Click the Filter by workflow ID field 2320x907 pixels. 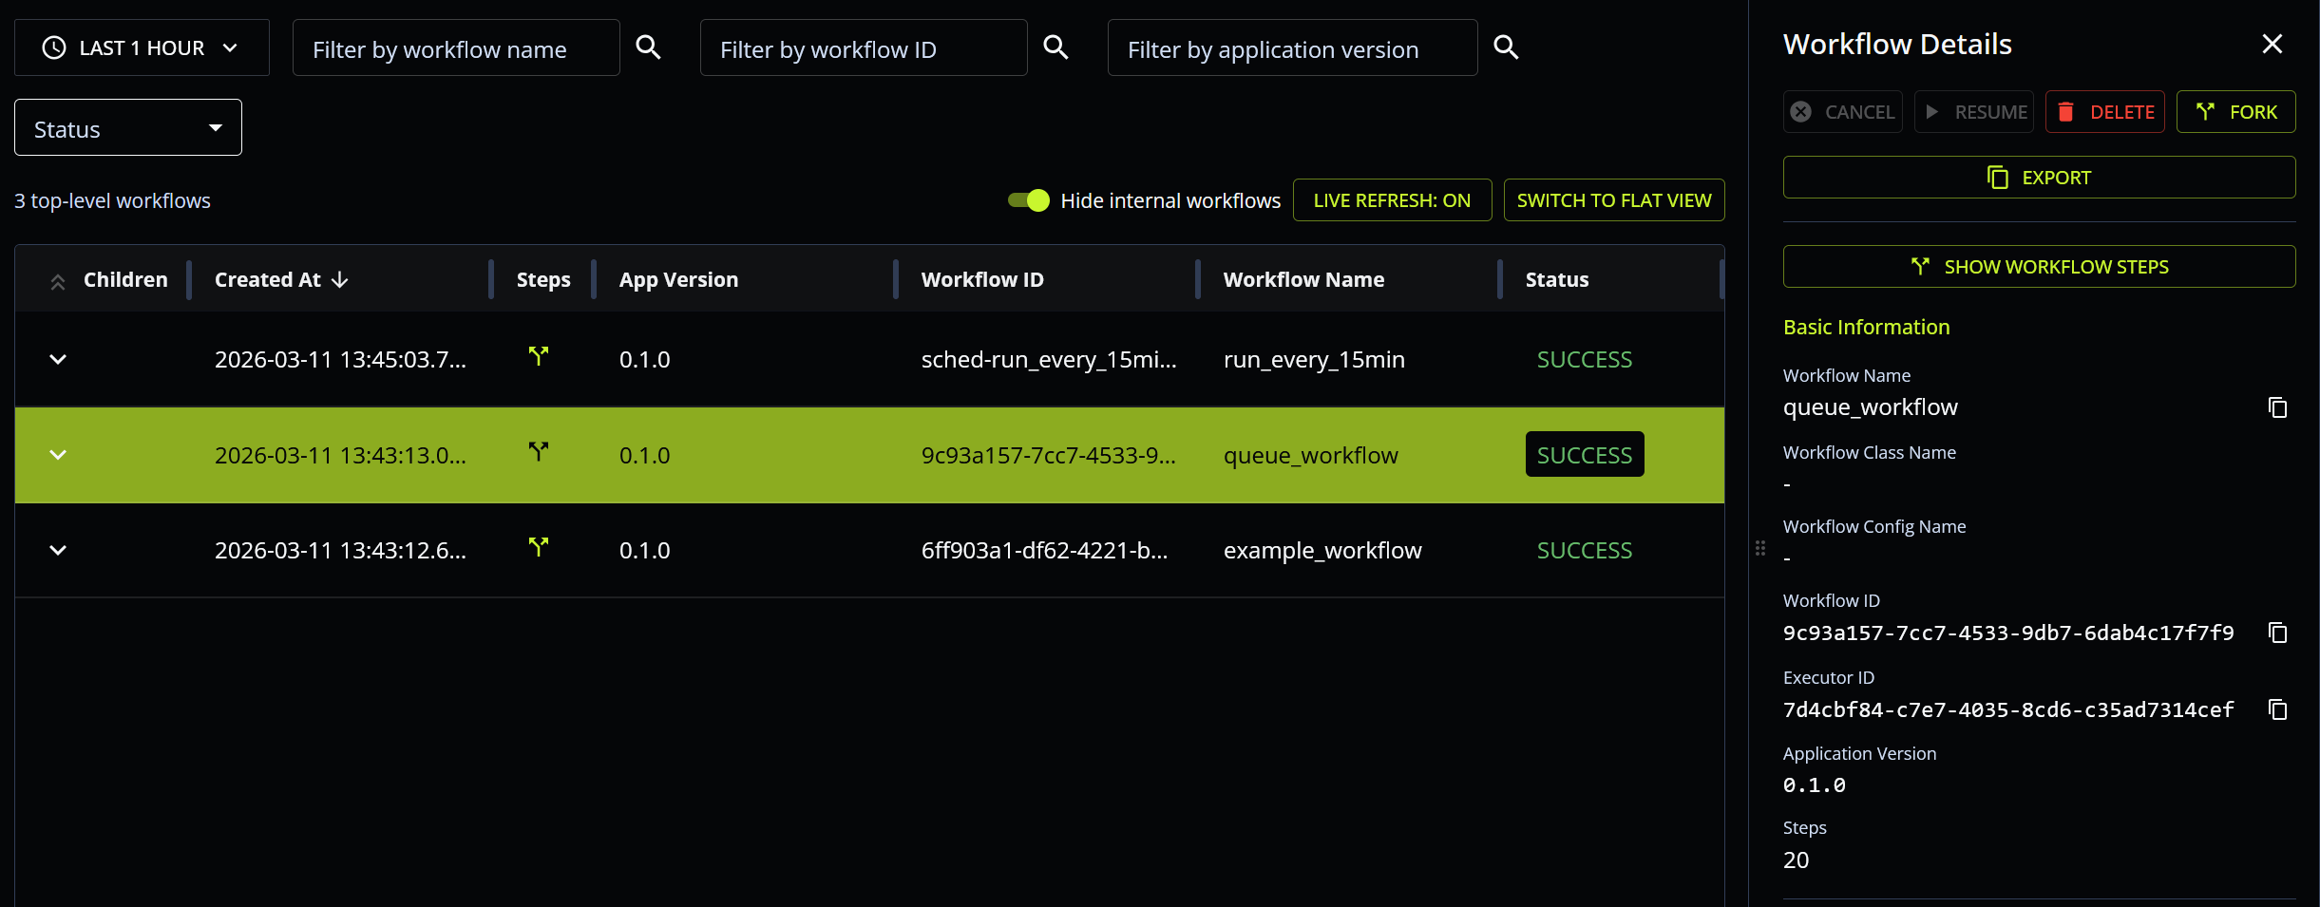[x=863, y=48]
